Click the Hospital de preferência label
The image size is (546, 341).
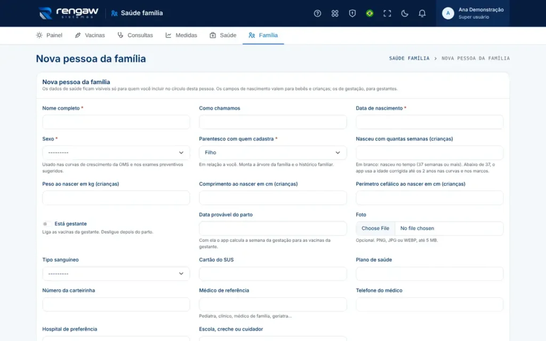[x=70, y=329]
